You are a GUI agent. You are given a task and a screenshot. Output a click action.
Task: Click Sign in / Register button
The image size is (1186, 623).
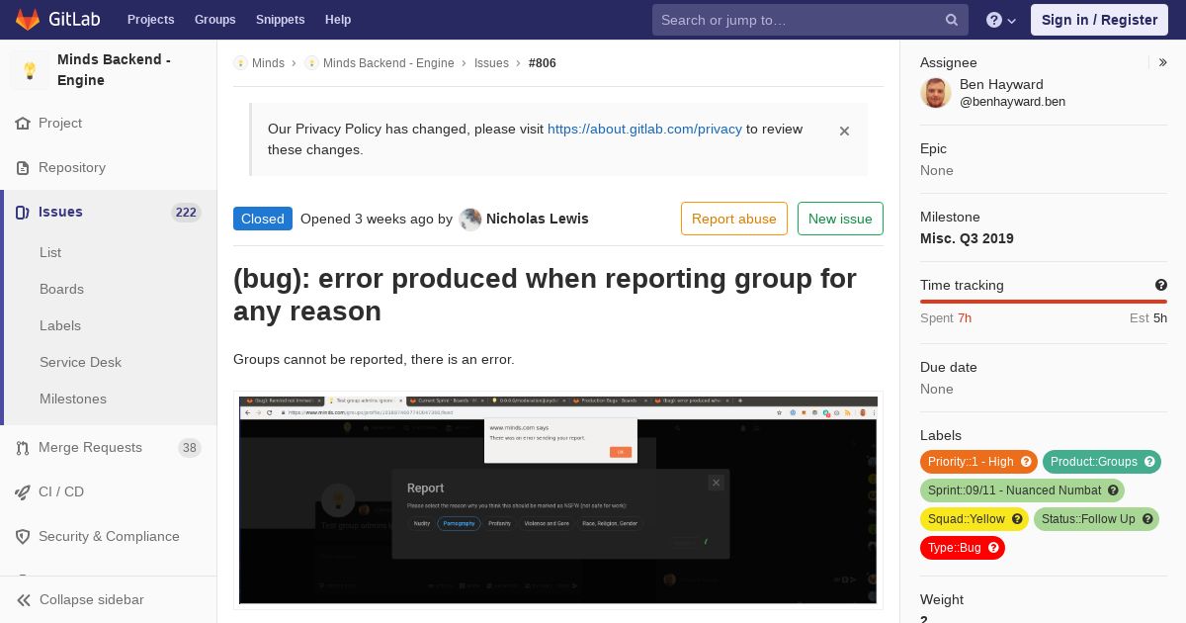click(x=1099, y=20)
